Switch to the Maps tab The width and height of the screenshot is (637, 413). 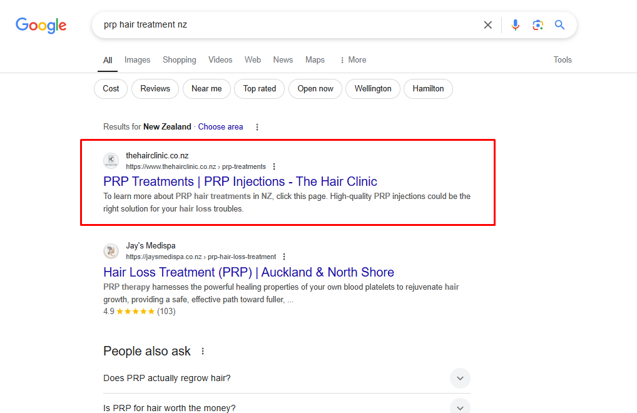click(x=315, y=60)
